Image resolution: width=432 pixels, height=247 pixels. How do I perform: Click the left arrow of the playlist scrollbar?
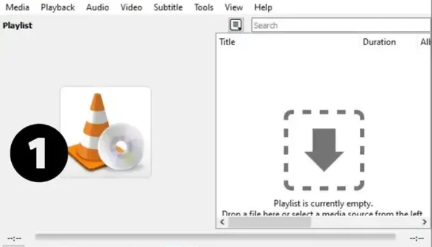(x=222, y=222)
